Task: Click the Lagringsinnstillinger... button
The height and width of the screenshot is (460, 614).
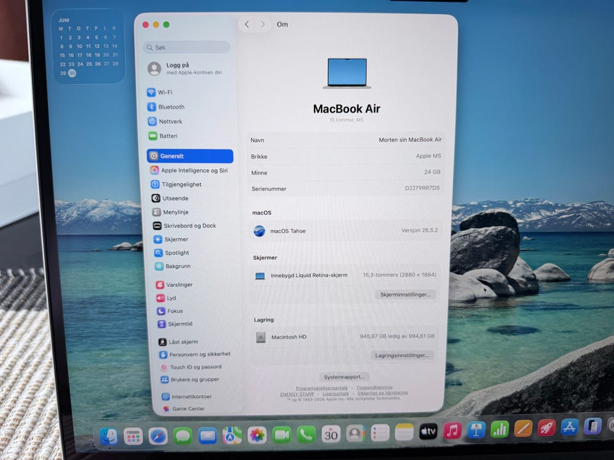Action: click(x=402, y=355)
